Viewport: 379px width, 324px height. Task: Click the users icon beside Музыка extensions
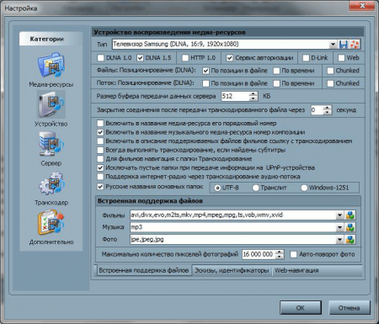tap(350, 227)
